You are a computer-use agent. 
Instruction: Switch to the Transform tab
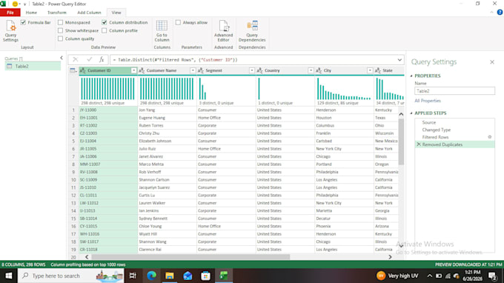pos(57,13)
